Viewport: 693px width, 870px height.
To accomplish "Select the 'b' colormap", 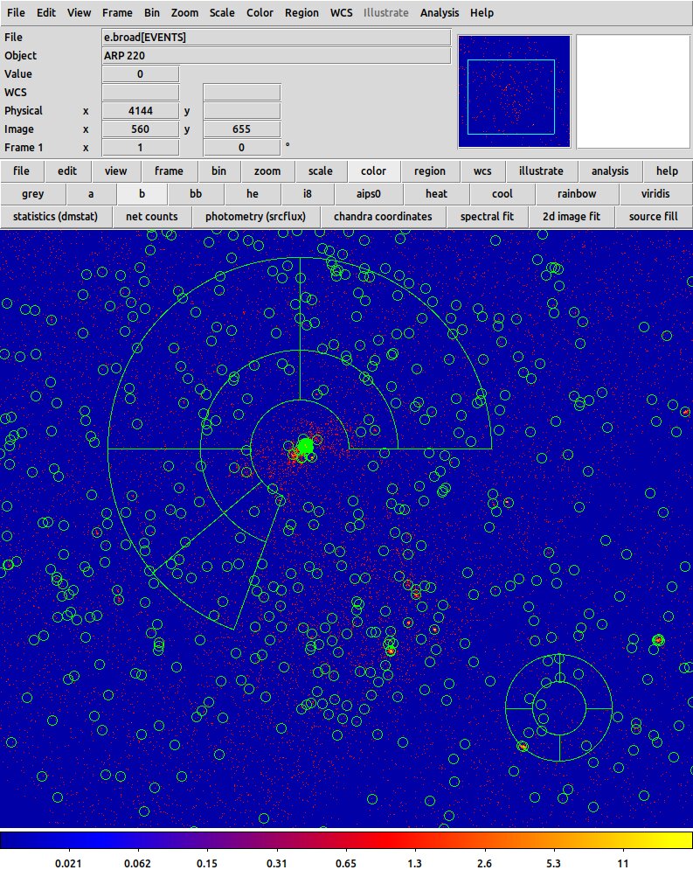I will click(142, 193).
